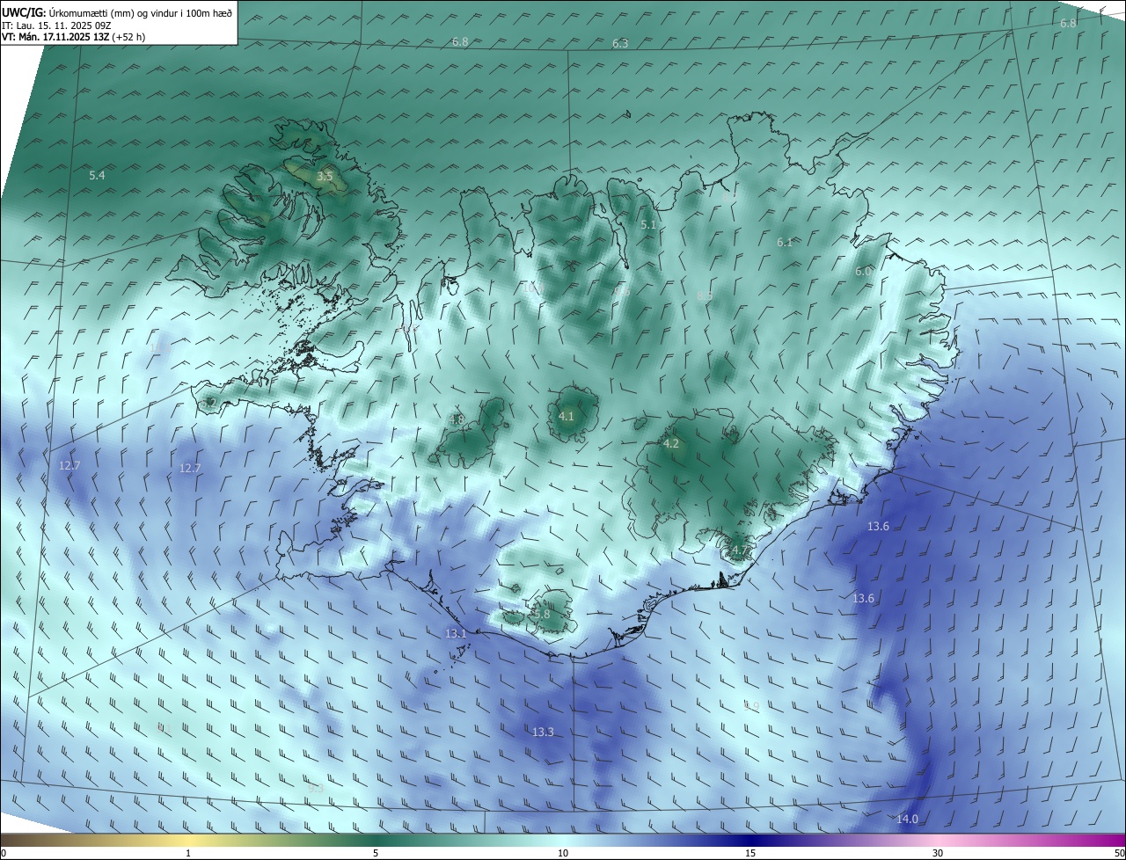Click the 4.7 value label

pos(740,551)
